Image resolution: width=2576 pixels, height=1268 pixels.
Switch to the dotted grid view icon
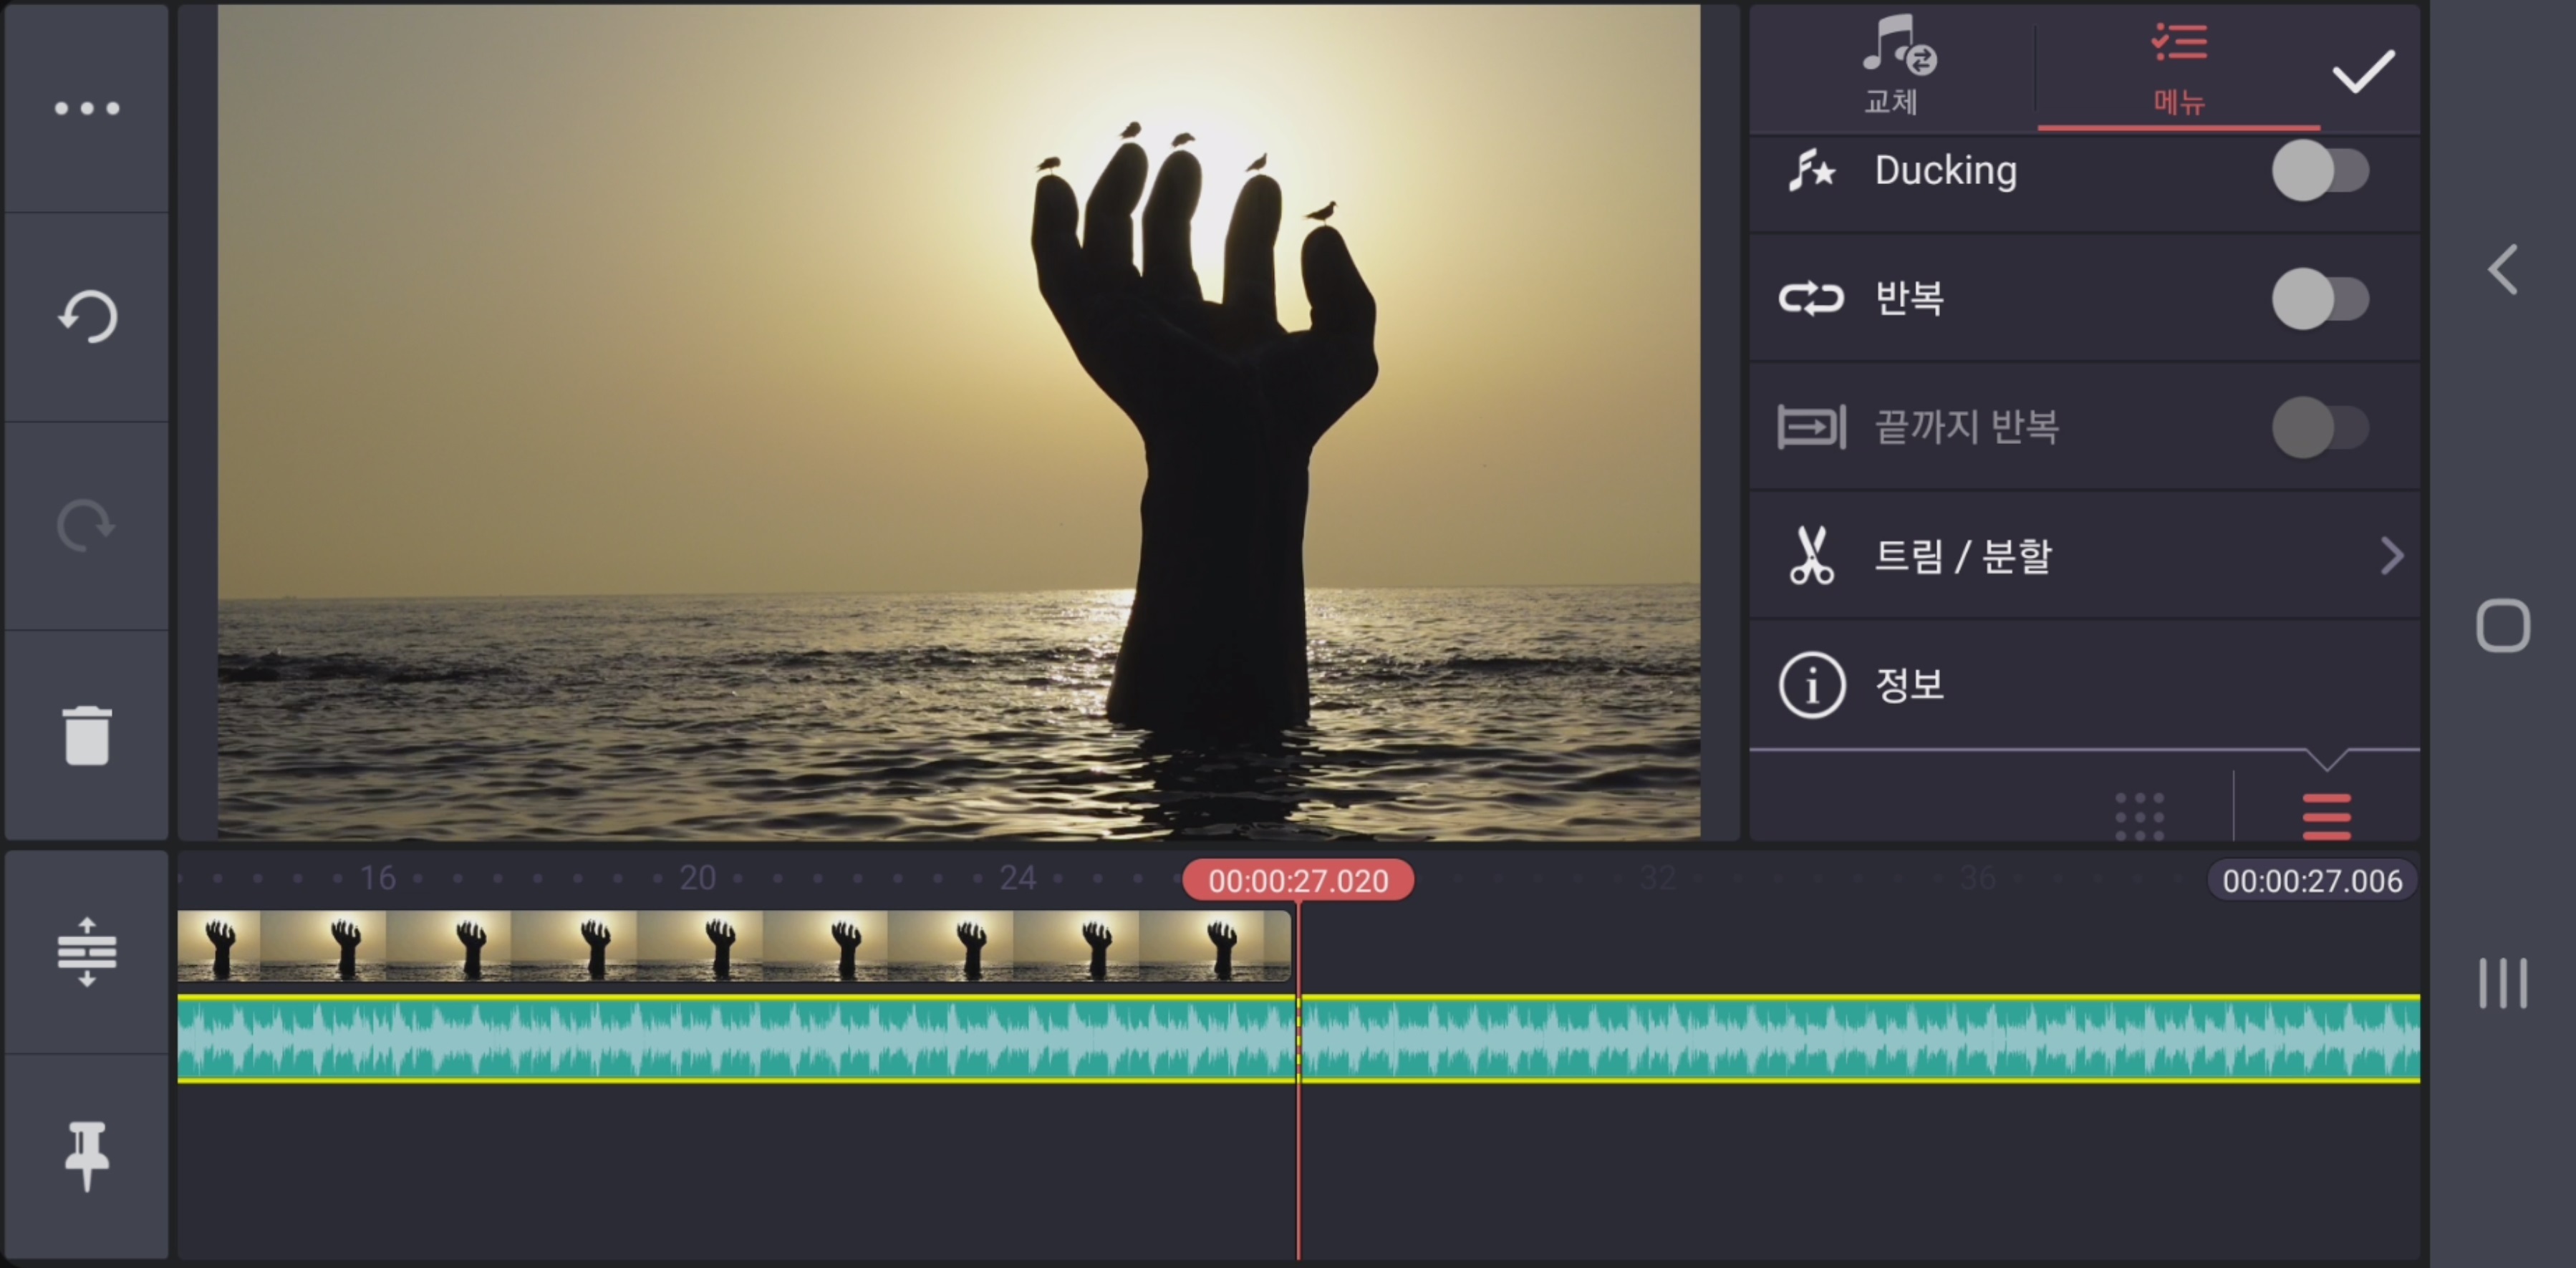click(2139, 816)
